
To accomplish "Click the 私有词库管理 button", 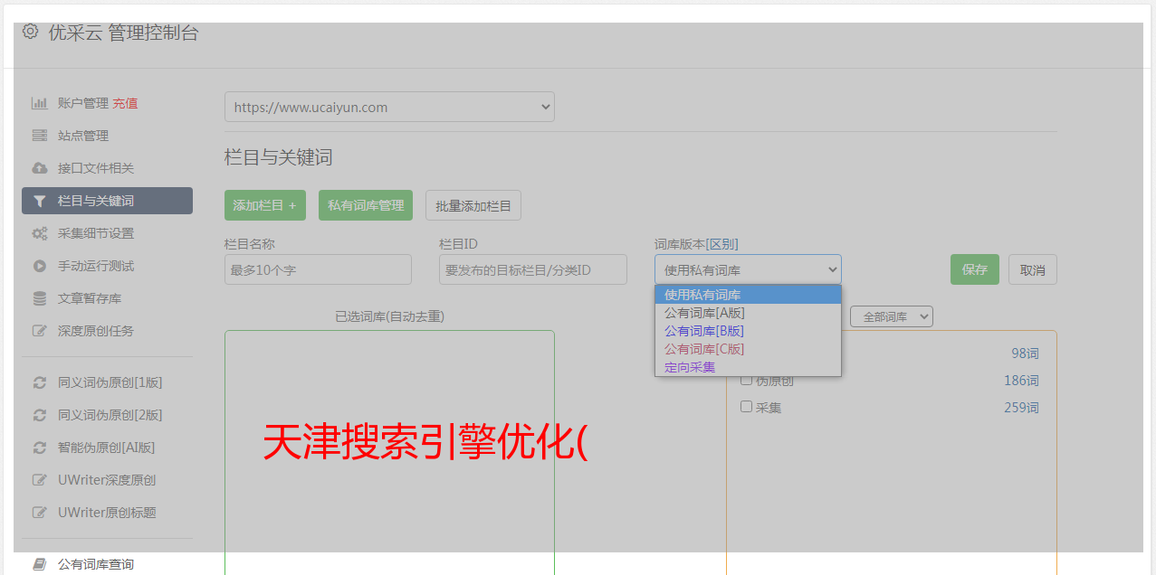I will coord(366,205).
